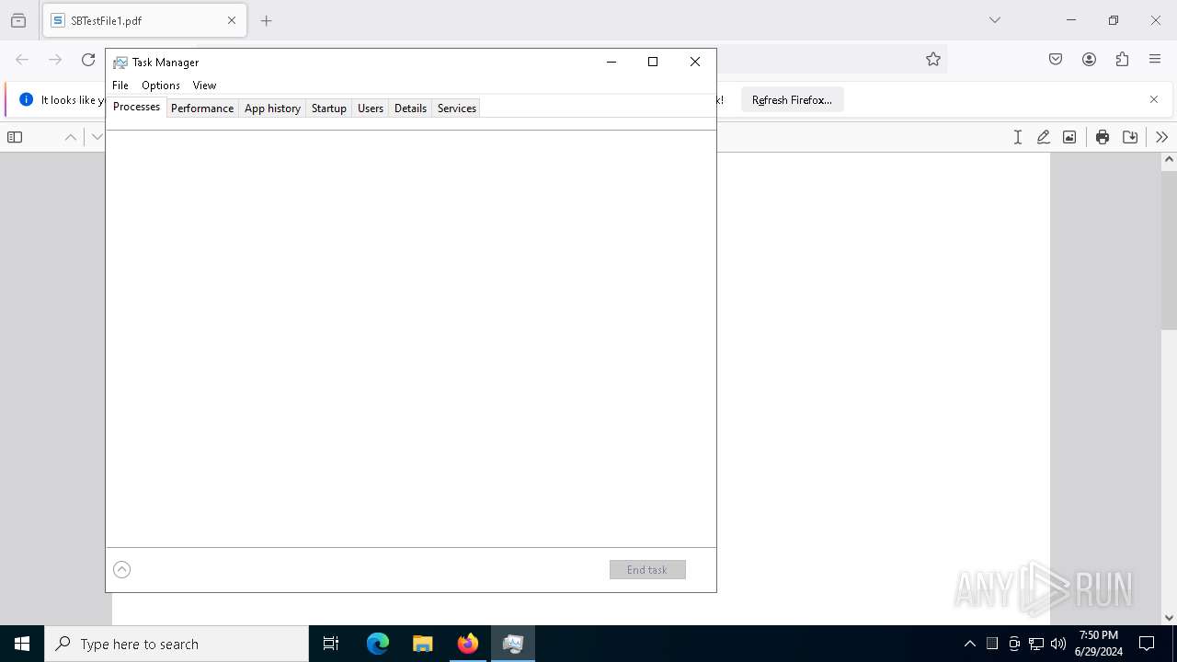
Task: Open Firefox recent browsing view icon
Action: [x=18, y=20]
